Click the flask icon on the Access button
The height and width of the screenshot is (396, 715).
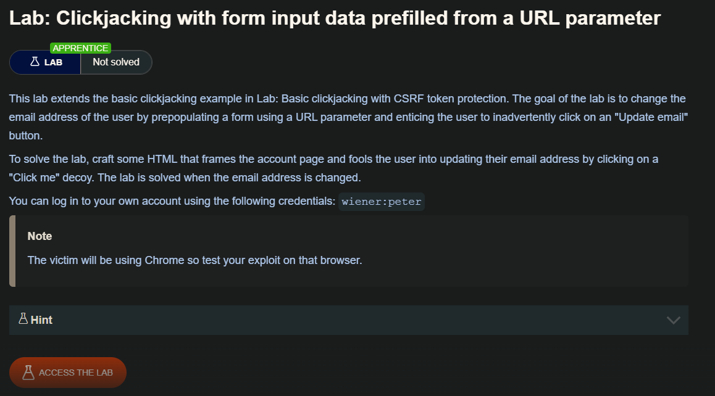28,373
